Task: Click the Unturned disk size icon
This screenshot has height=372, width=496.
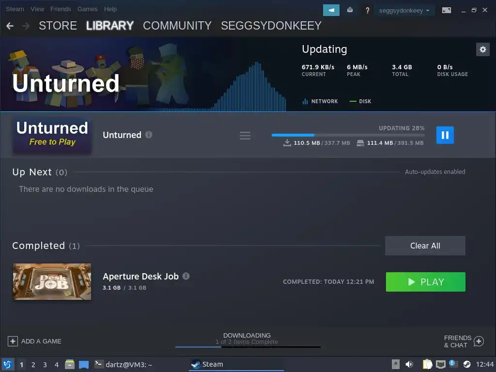Action: point(360,143)
